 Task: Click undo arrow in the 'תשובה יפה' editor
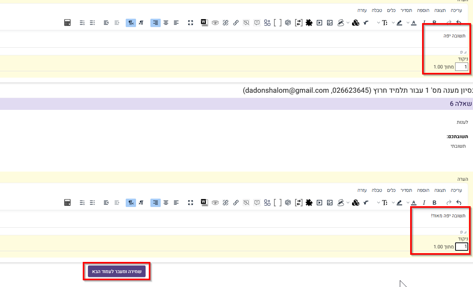459,23
